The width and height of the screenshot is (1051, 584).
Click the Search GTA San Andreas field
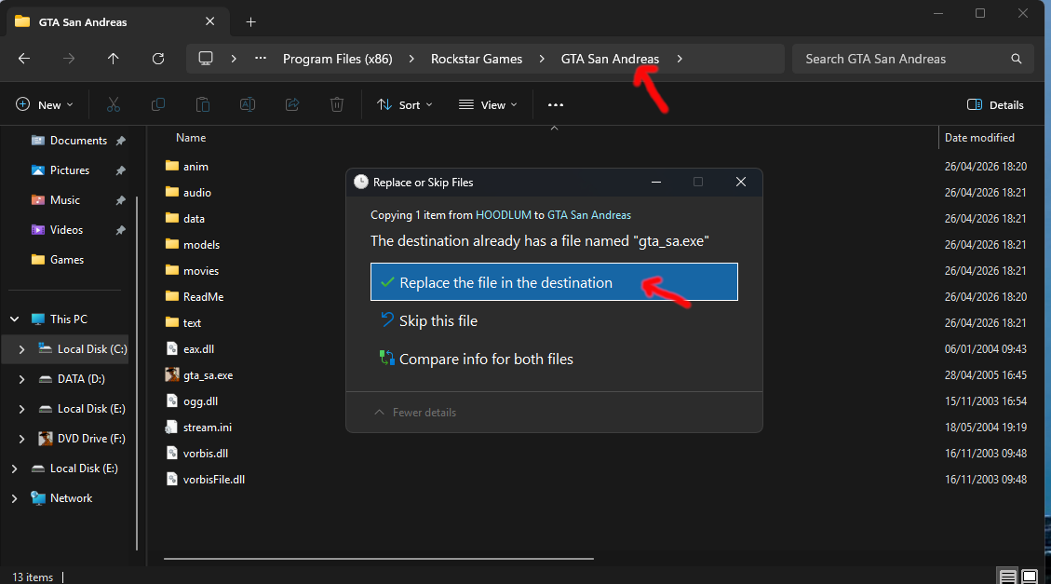click(914, 59)
